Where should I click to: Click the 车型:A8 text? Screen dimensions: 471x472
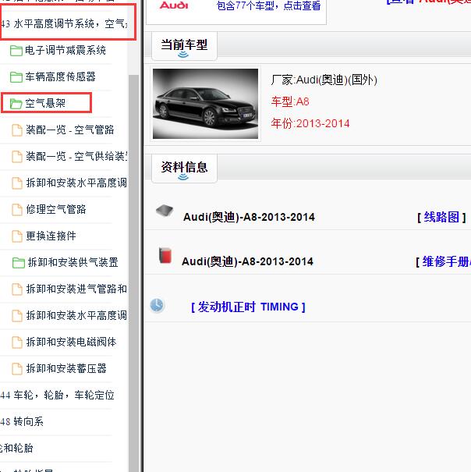290,101
